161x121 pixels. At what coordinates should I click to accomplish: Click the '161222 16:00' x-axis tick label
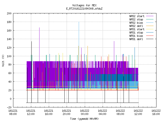coord(156,112)
